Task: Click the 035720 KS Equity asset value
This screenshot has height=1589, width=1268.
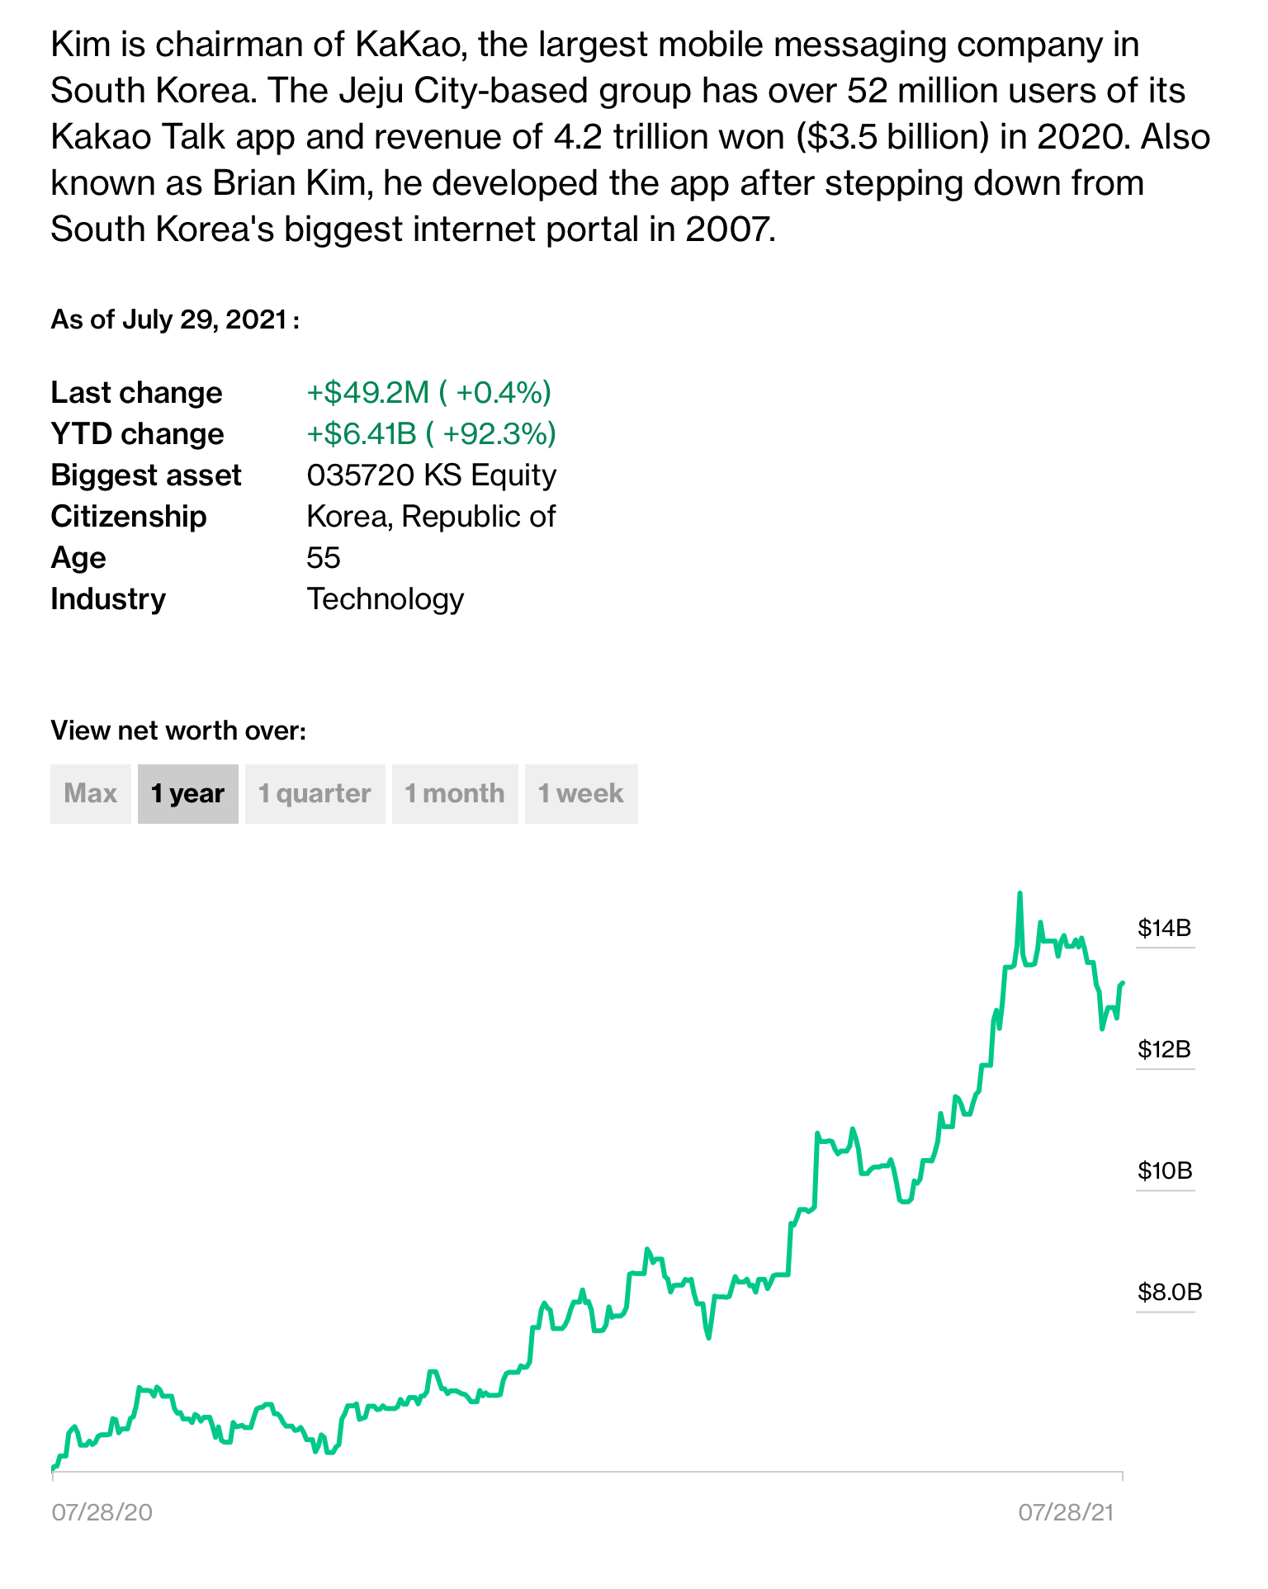Action: (x=431, y=475)
